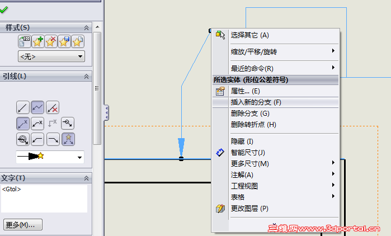
Task: Toggle the all-around leader symbol
Action: tap(68, 123)
